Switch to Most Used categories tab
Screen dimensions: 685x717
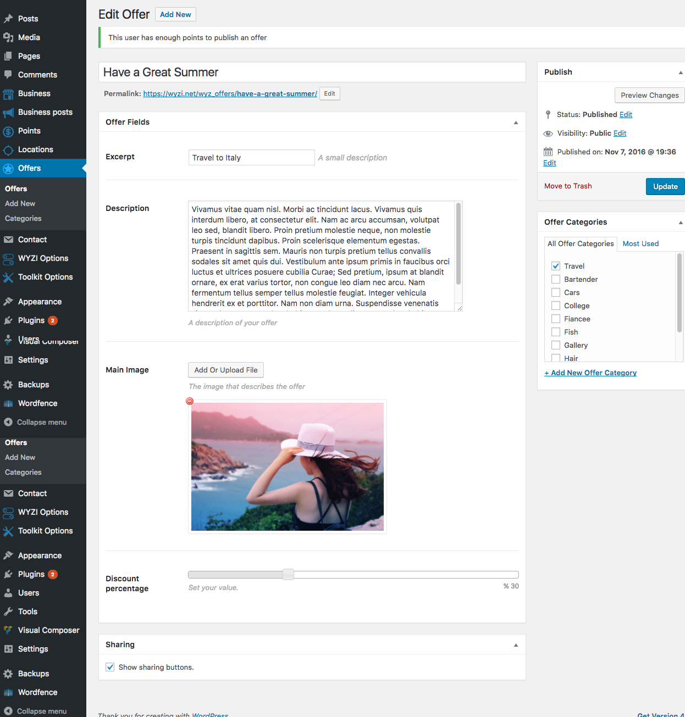[640, 243]
